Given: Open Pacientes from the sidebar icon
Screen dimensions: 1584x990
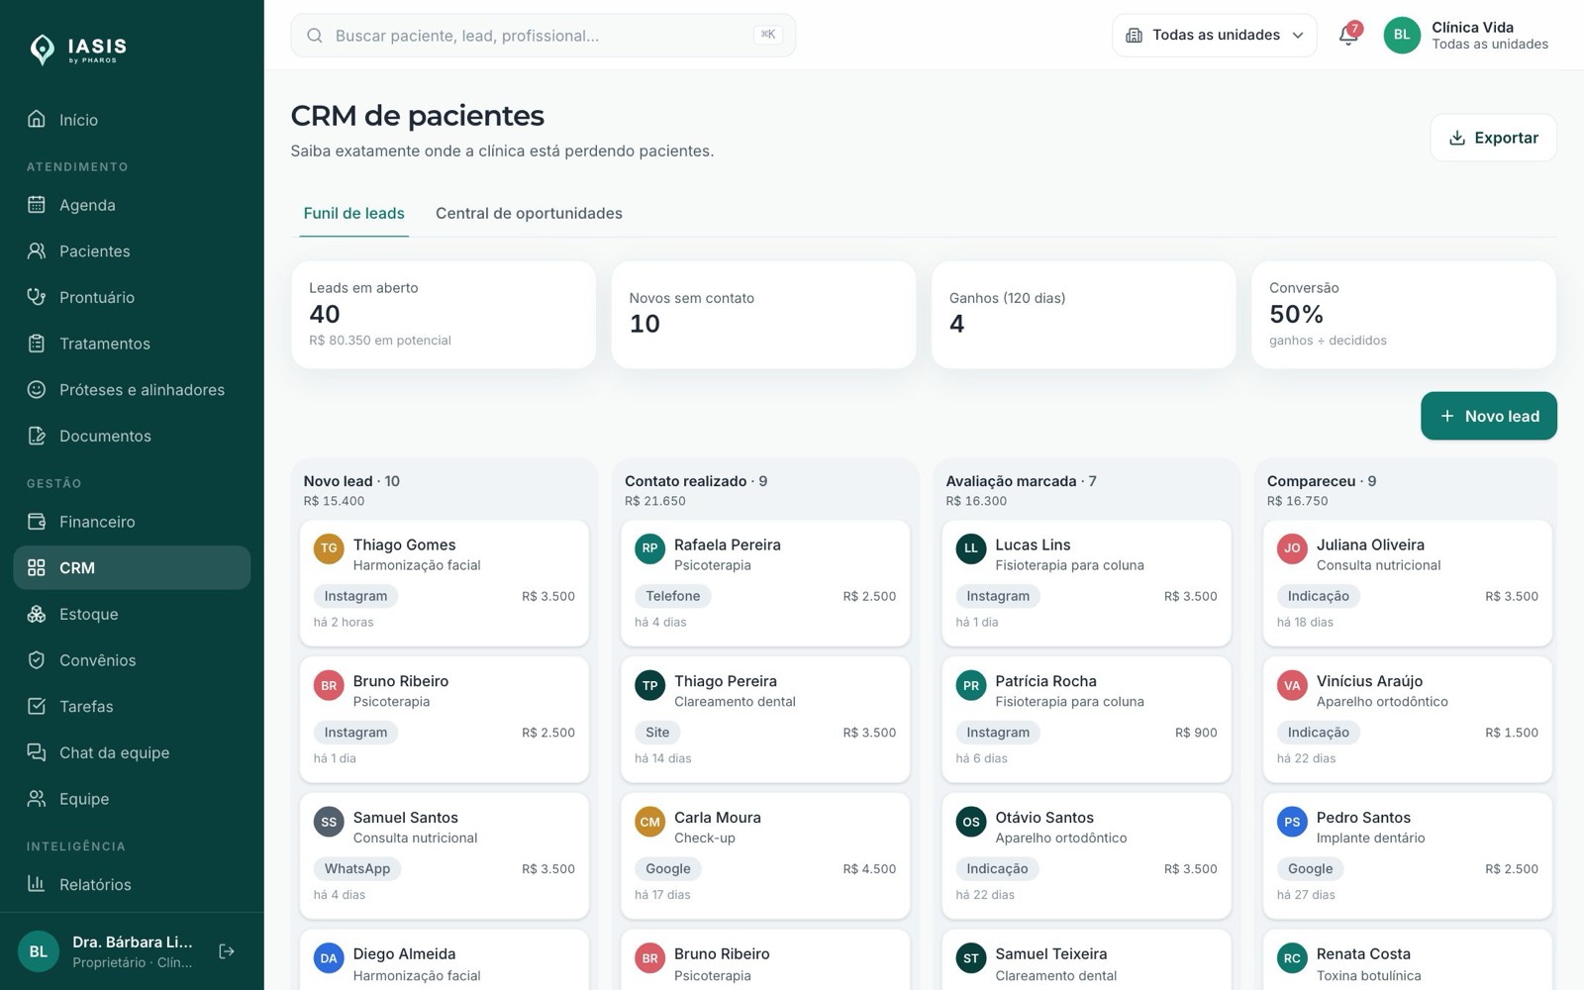Looking at the screenshot, I should (x=37, y=250).
